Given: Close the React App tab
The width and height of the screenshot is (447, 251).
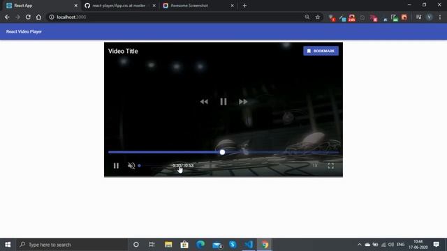Looking at the screenshot, I should [x=76, y=6].
